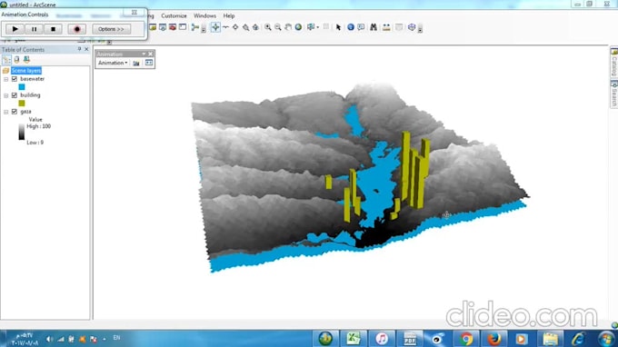Screen dimensions: 618x347
Task: Click the Time Slider icon
Action: point(399,27)
